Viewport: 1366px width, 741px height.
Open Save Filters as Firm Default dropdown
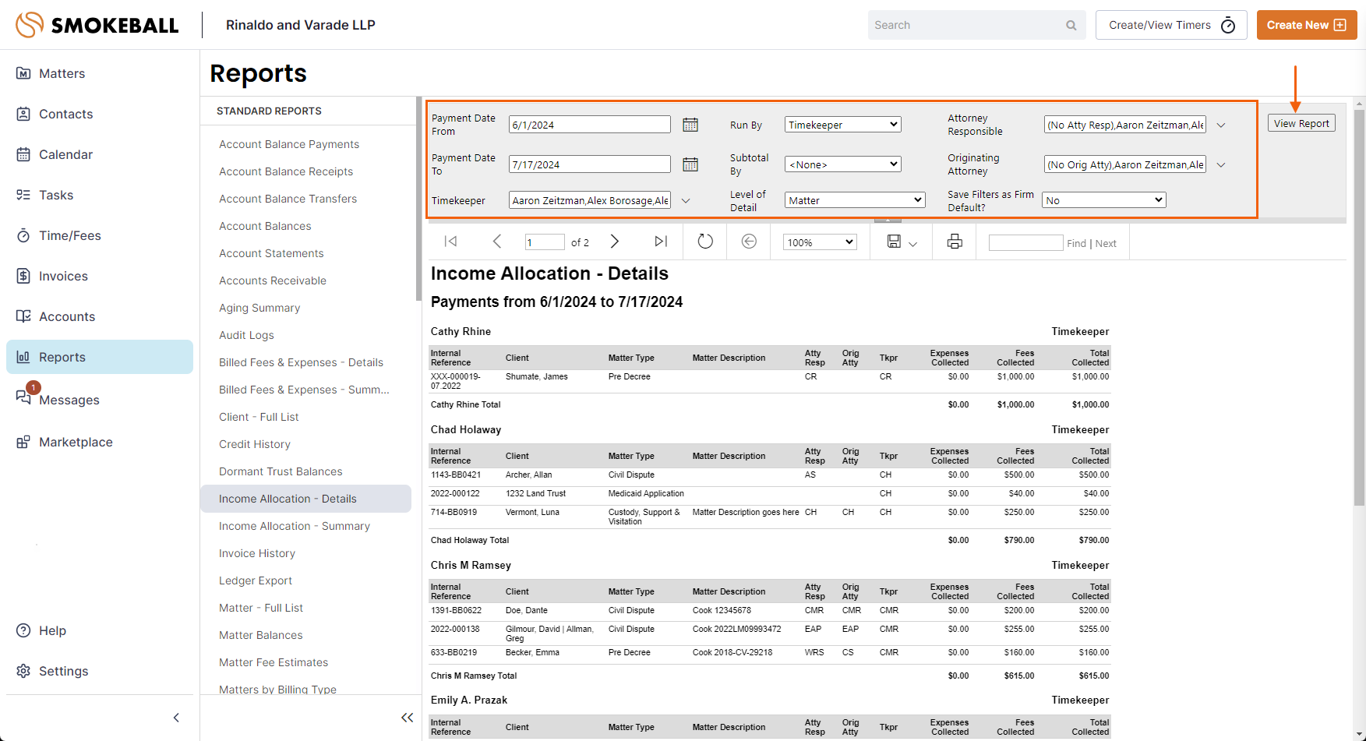(x=1103, y=200)
